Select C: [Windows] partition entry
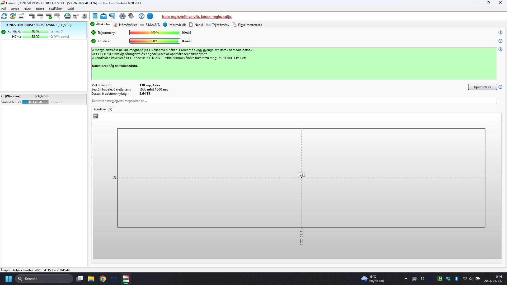The width and height of the screenshot is (507, 285). [44, 99]
